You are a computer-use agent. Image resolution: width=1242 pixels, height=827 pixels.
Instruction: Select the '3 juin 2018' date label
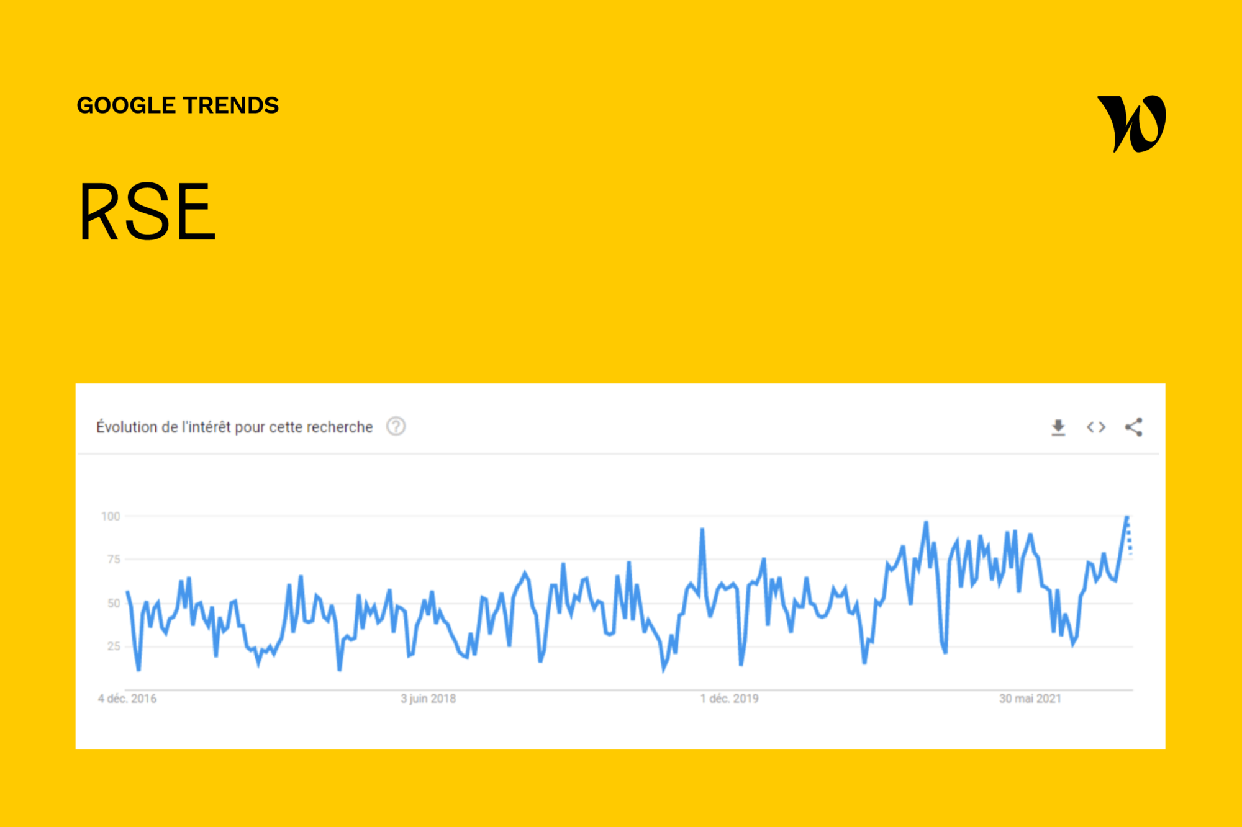(428, 699)
